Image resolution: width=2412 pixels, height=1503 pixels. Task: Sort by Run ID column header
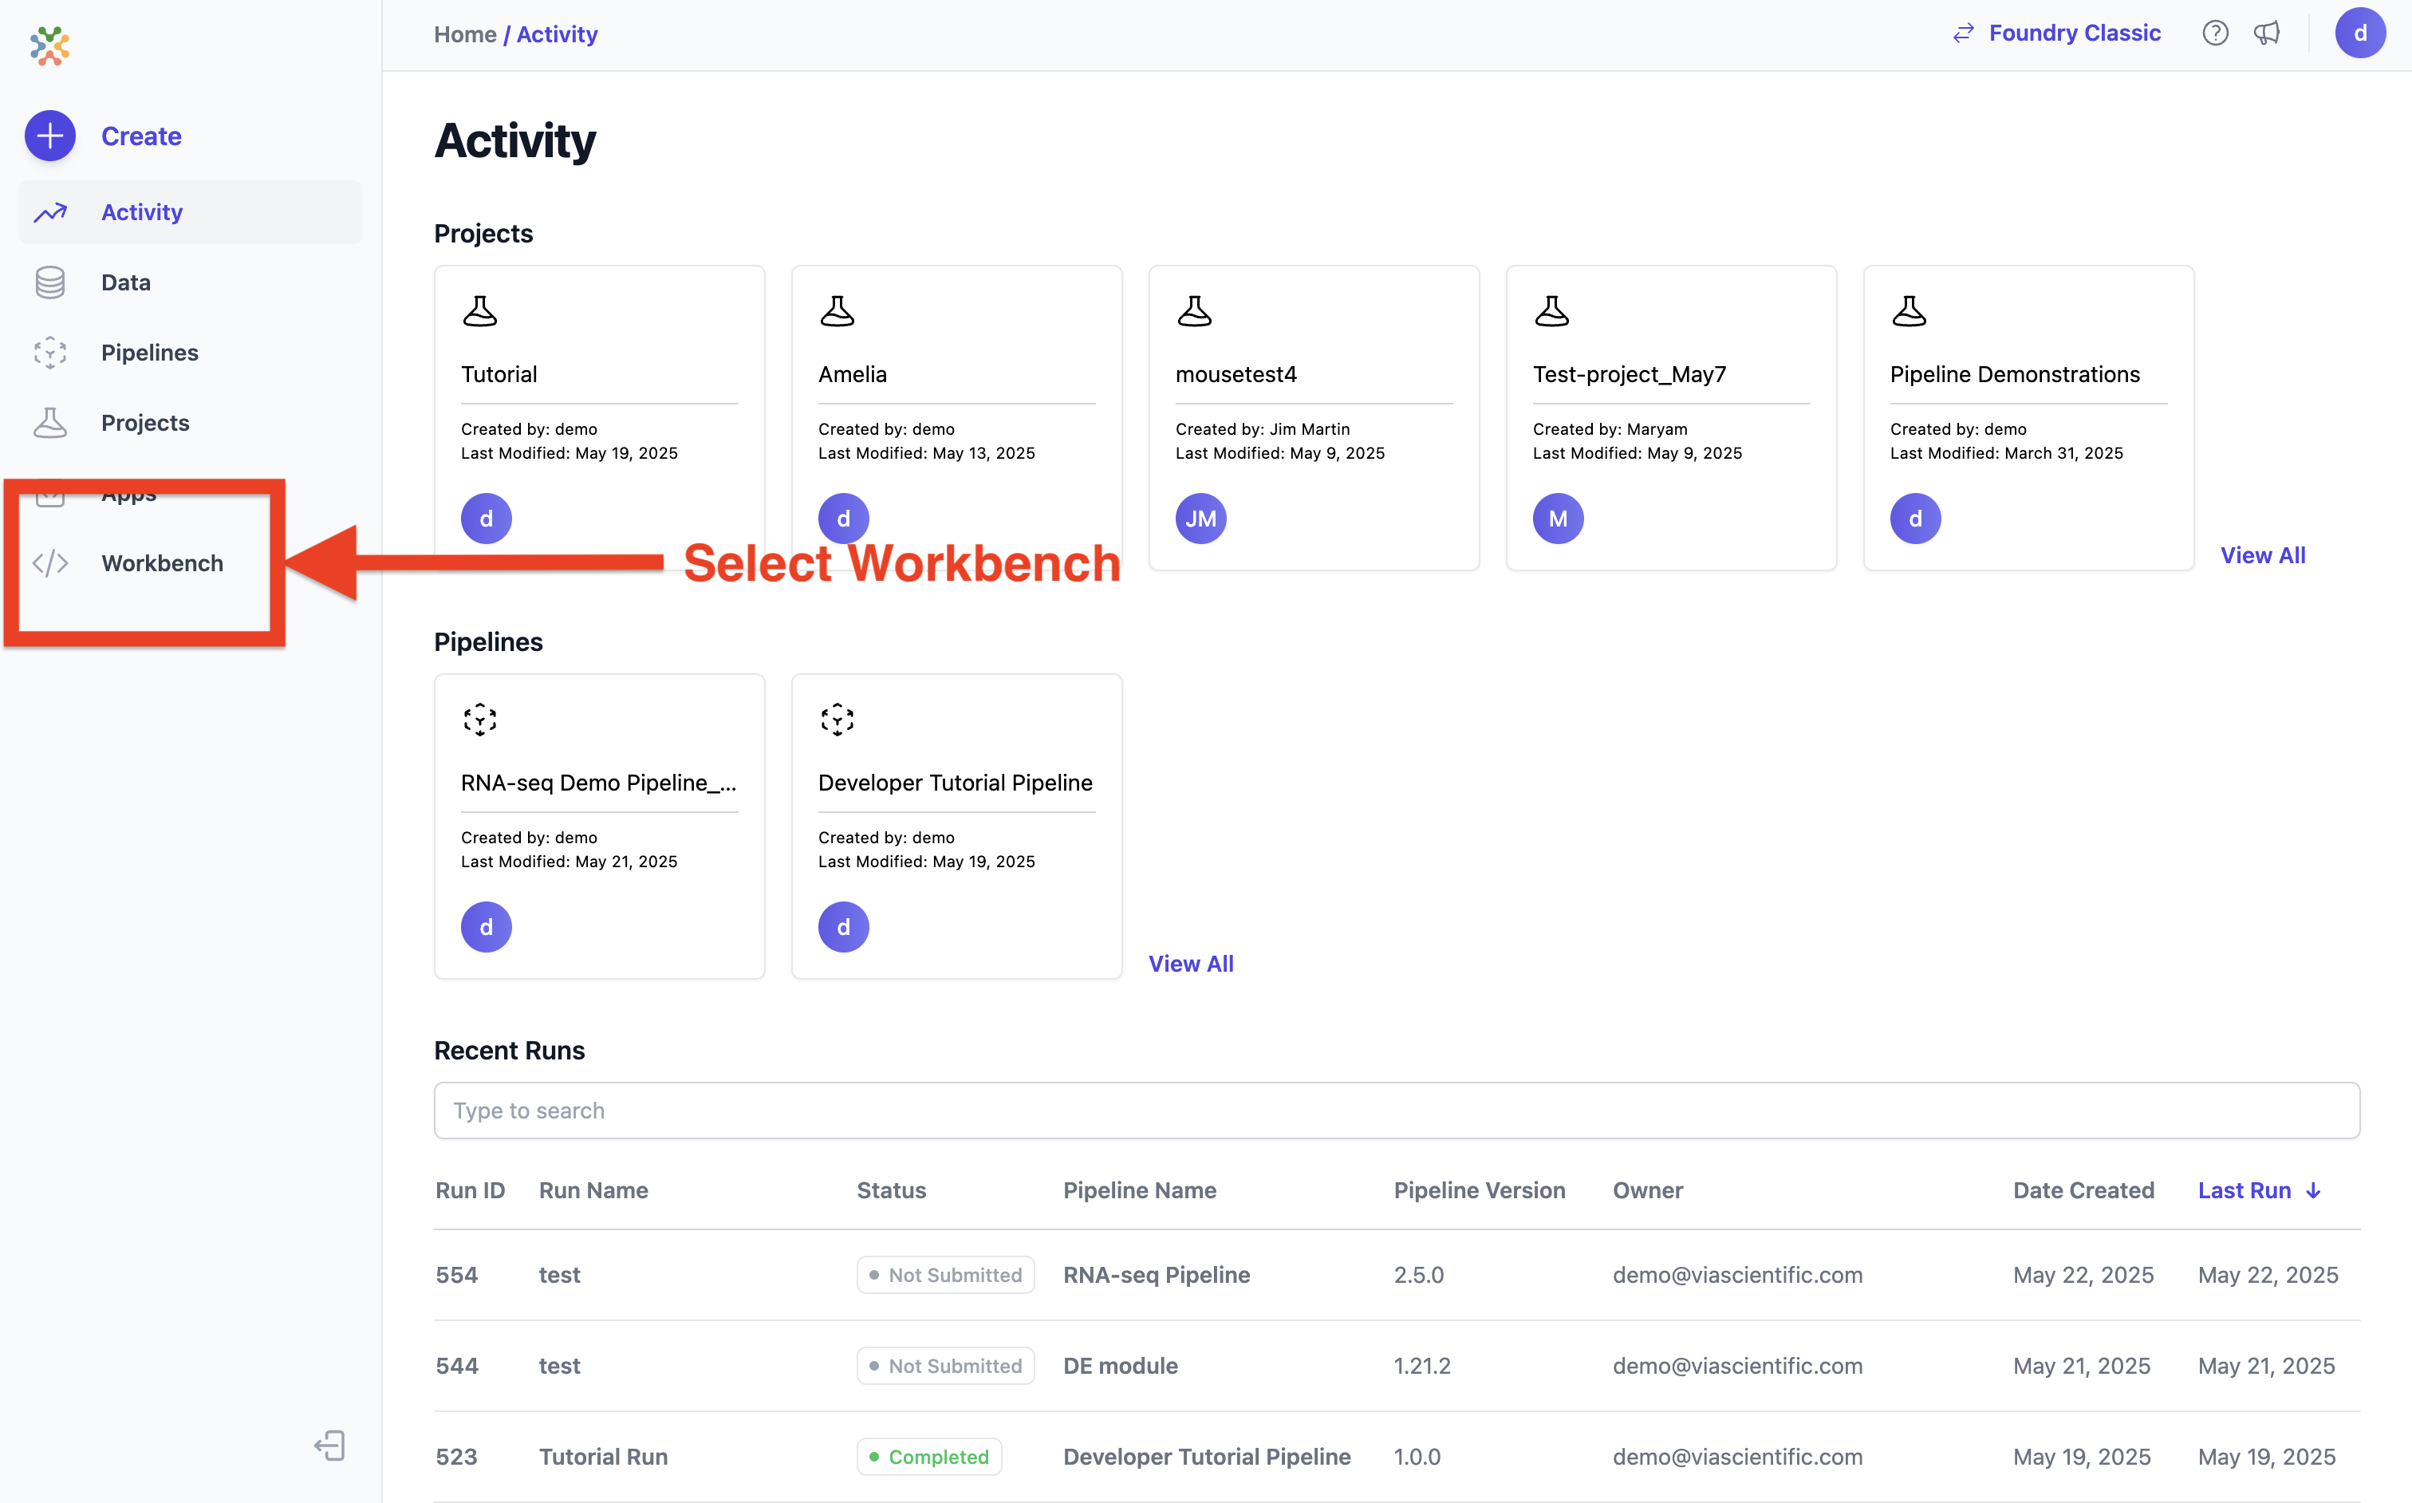[x=470, y=1191]
